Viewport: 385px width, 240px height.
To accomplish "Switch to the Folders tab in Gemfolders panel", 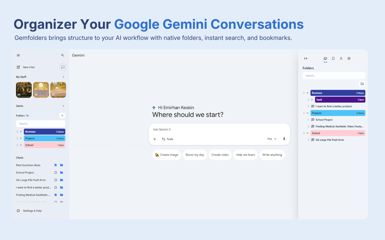I will 325,58.
